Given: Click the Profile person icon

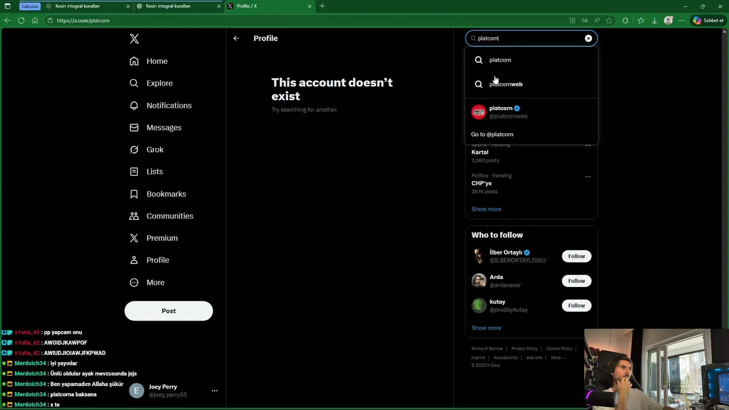Looking at the screenshot, I should click(134, 260).
